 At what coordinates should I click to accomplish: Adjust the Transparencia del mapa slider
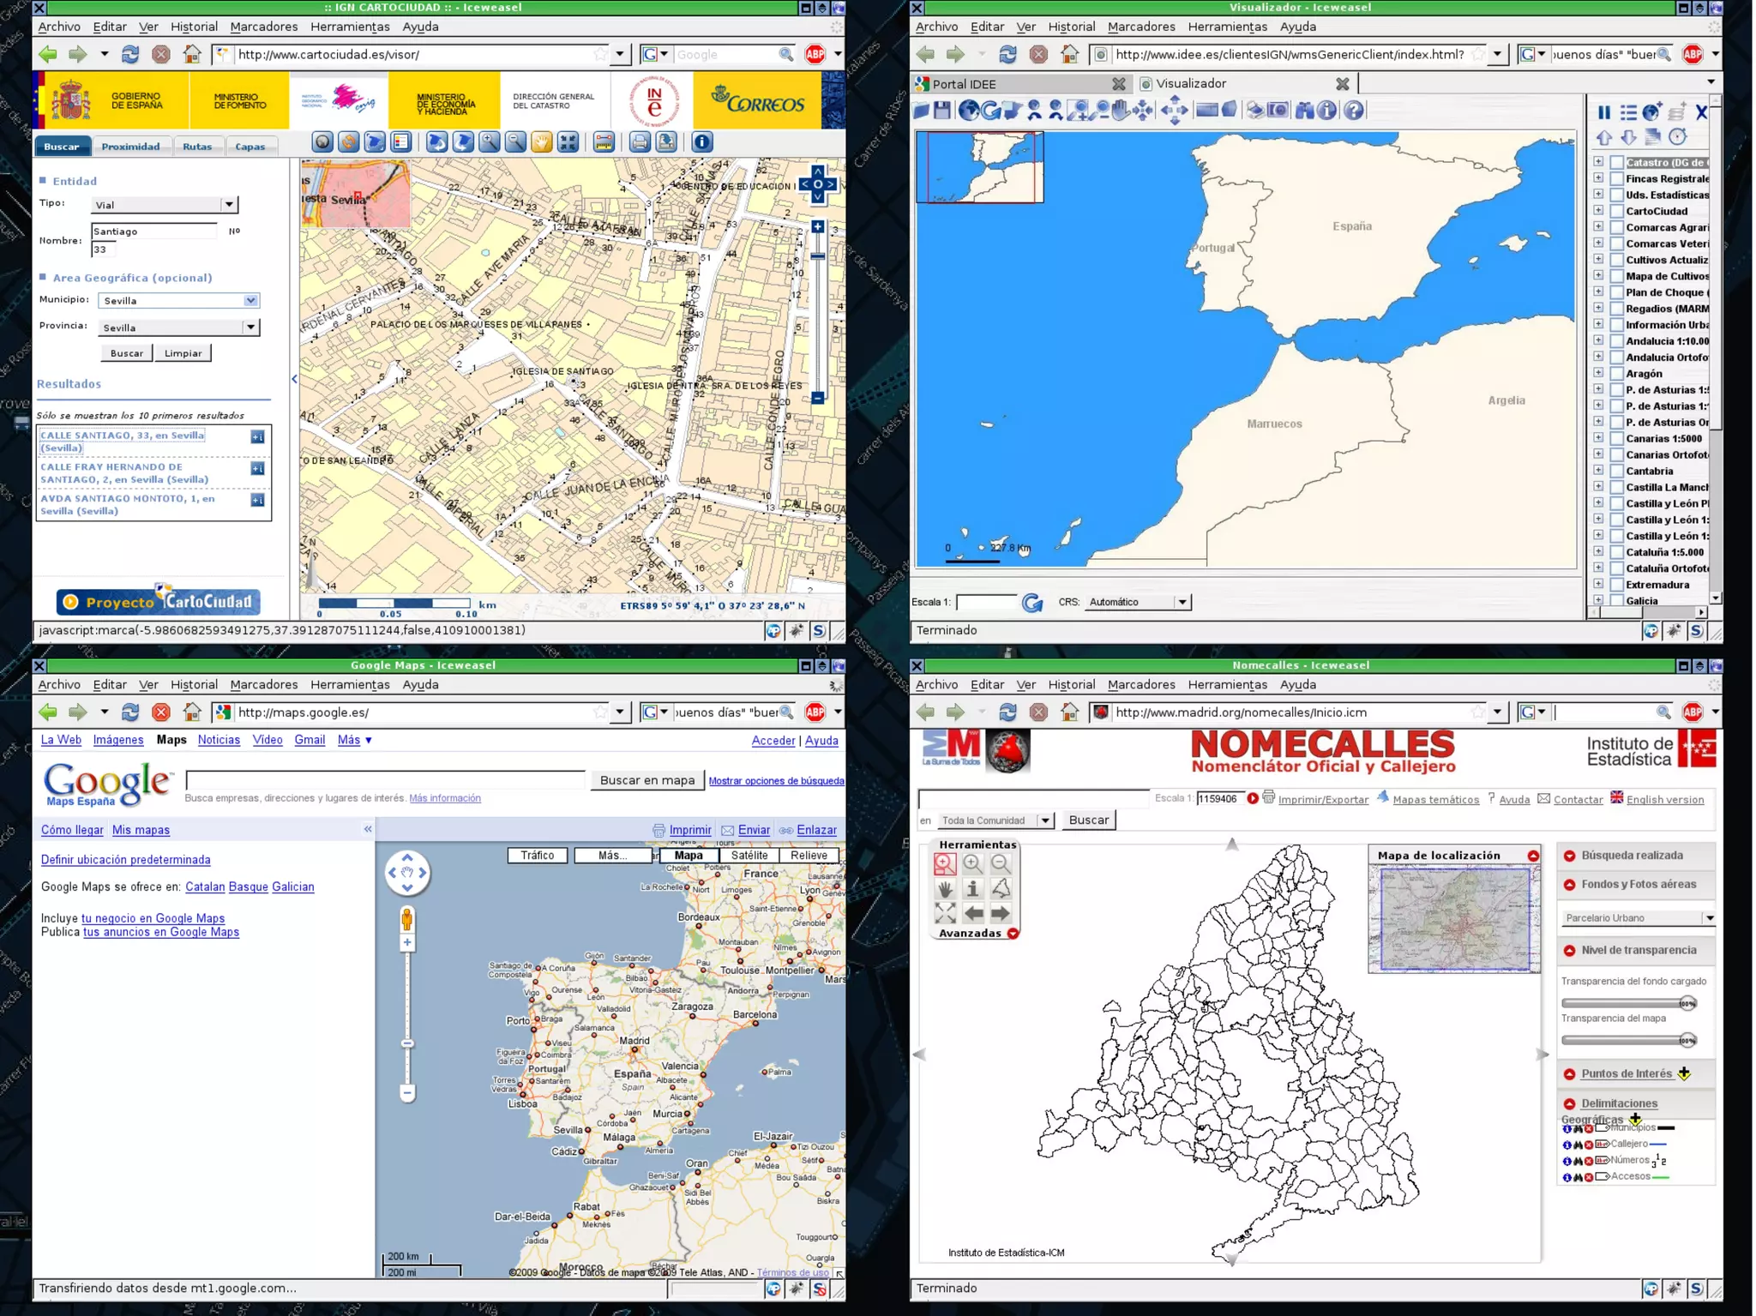click(1686, 1041)
